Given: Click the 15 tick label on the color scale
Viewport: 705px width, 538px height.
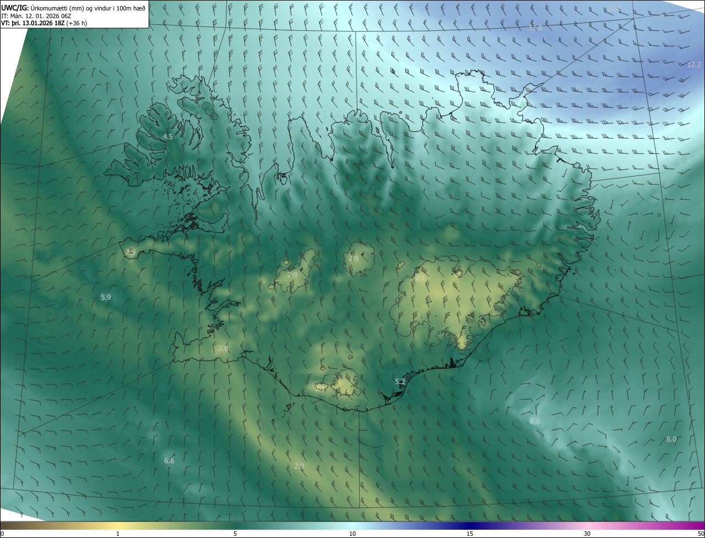Looking at the screenshot, I should click(470, 534).
